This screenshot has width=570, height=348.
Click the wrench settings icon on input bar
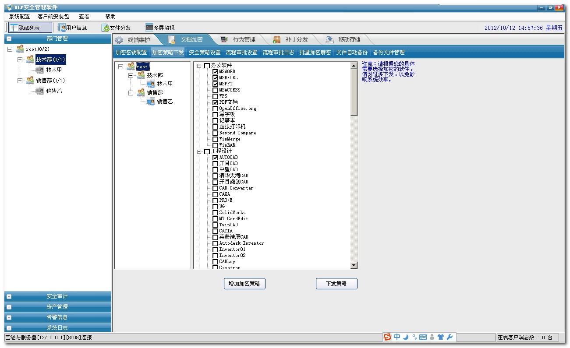point(450,337)
